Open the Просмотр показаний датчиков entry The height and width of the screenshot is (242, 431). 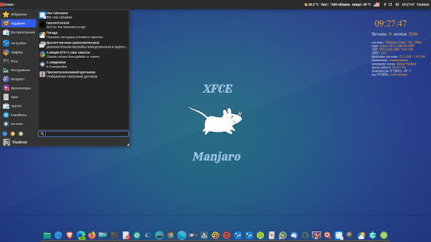[x=84, y=75]
